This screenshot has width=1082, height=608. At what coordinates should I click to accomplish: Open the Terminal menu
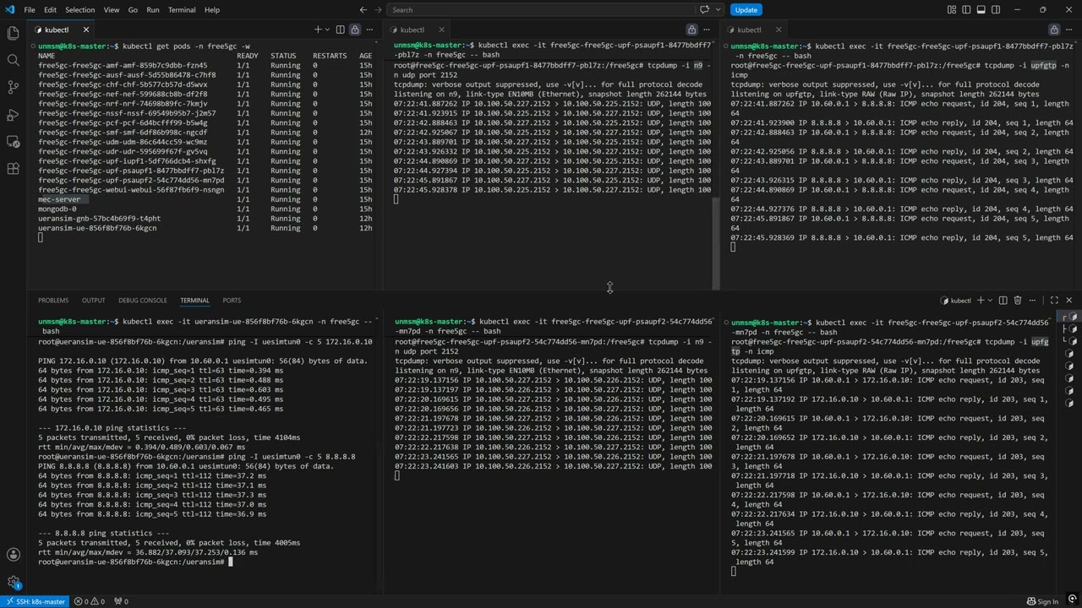pos(182,10)
